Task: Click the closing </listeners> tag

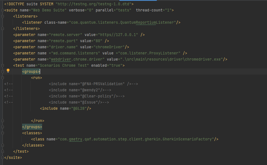Action: click(27, 29)
